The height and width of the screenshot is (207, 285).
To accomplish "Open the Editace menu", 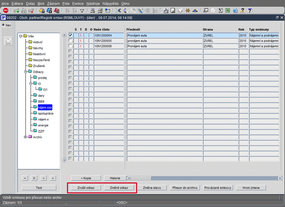I will coord(17,4).
